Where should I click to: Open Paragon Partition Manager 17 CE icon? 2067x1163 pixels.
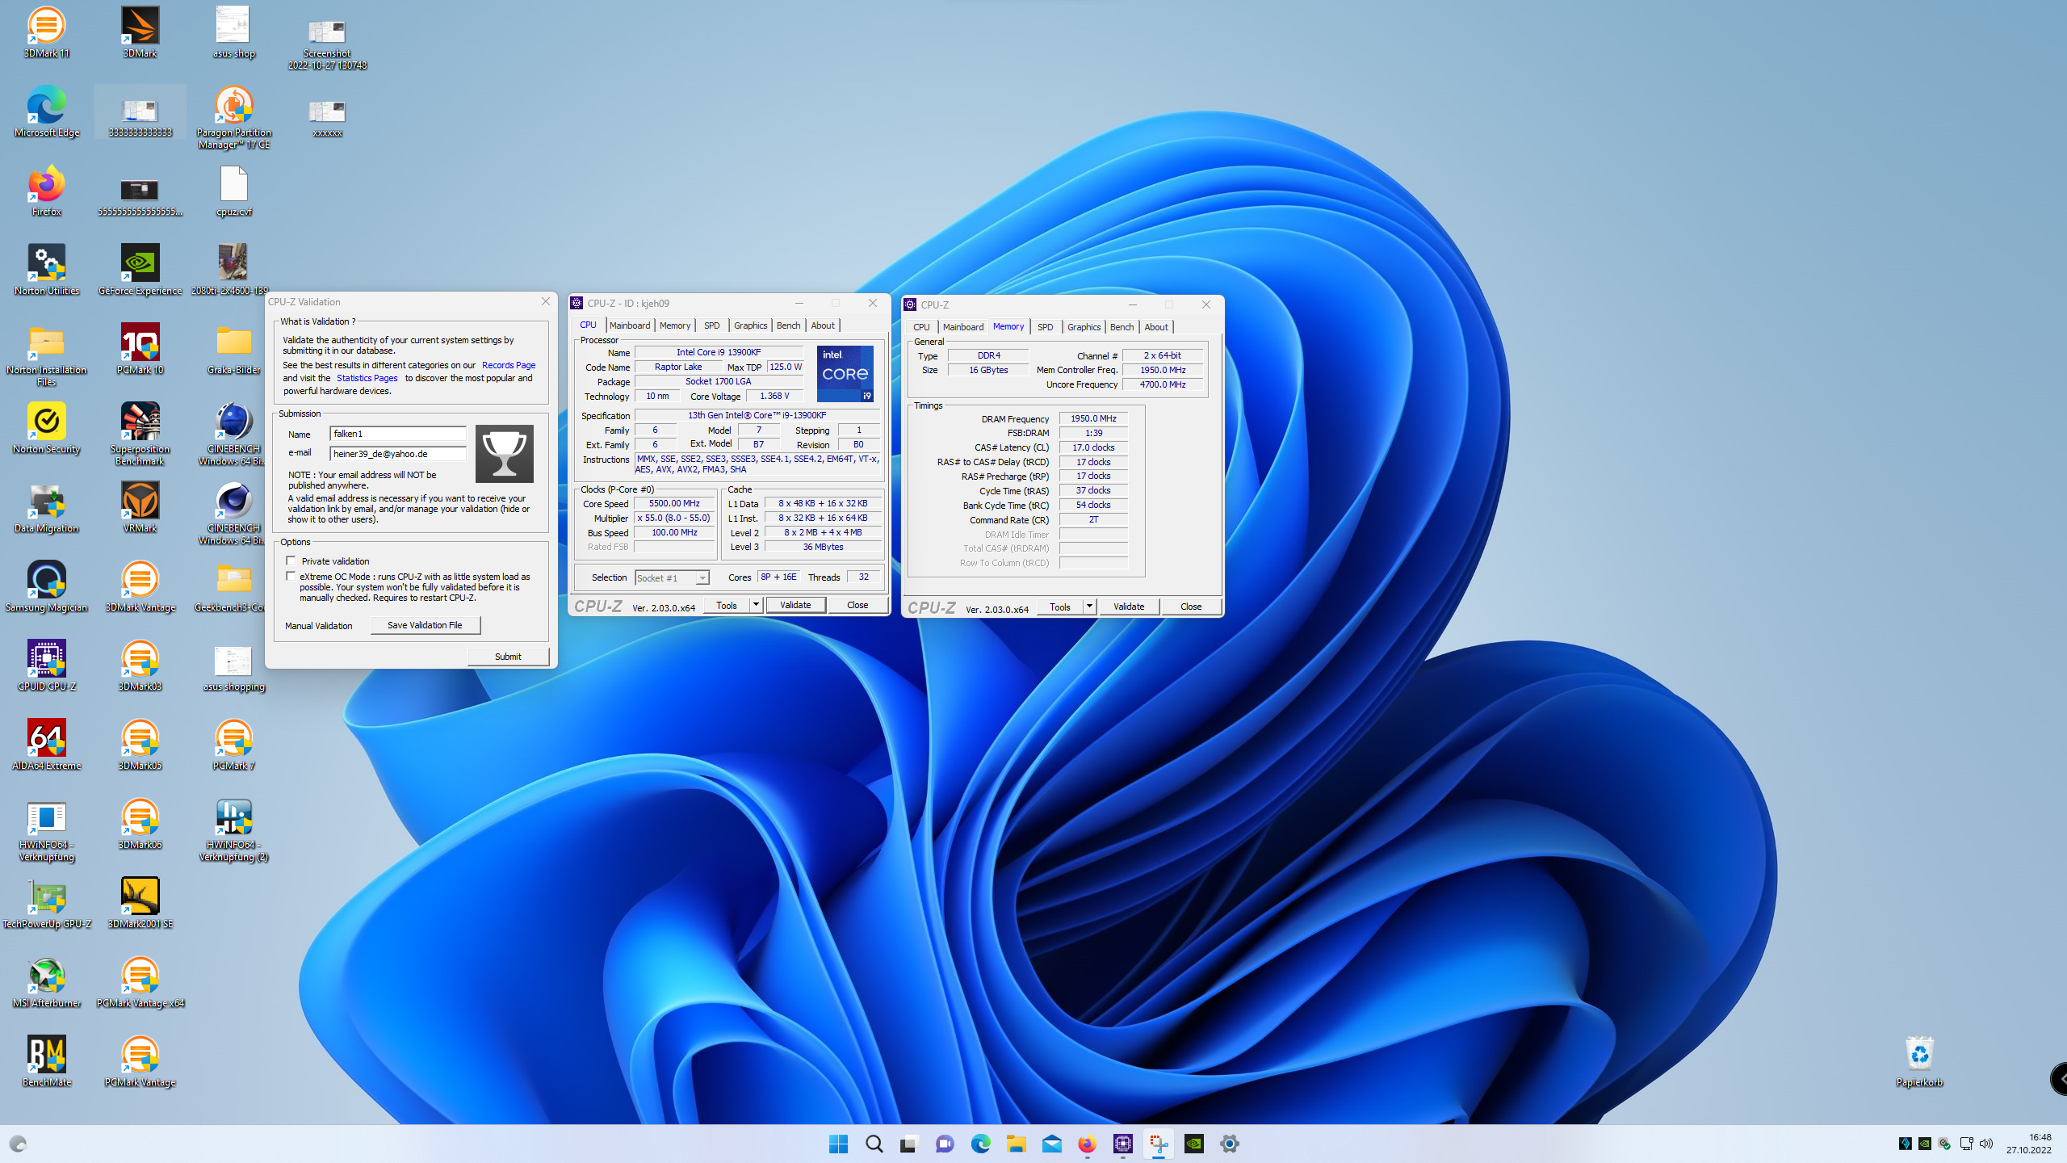pos(233,117)
